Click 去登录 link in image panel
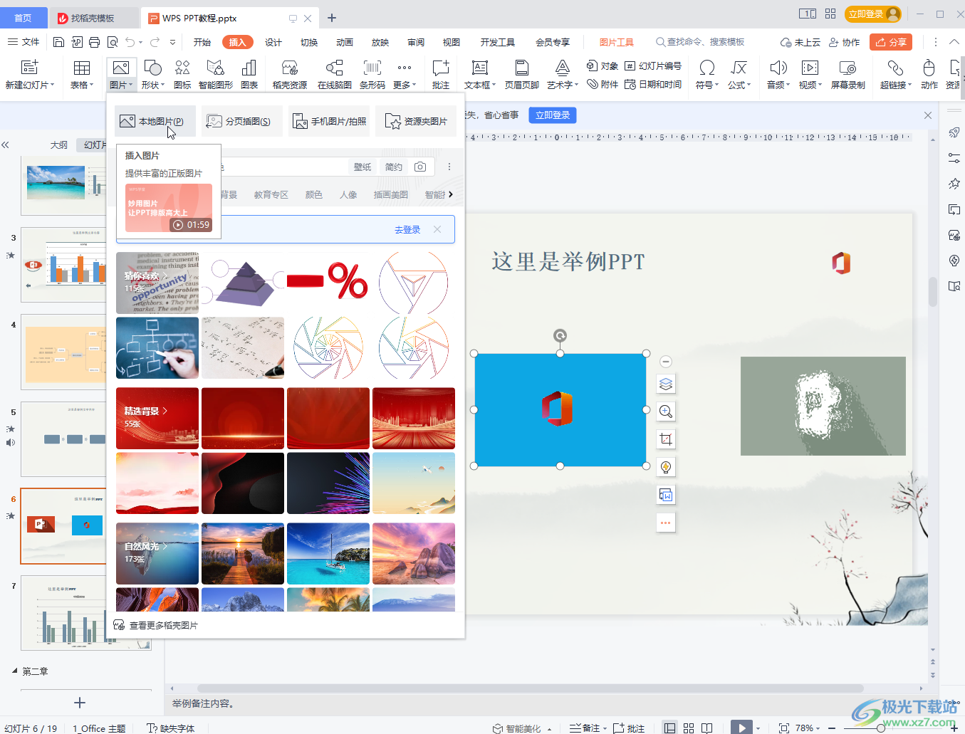 [x=407, y=229]
